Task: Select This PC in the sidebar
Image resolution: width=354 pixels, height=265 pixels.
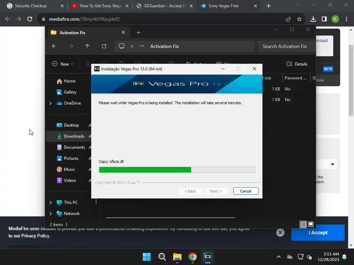Action: tap(67, 203)
